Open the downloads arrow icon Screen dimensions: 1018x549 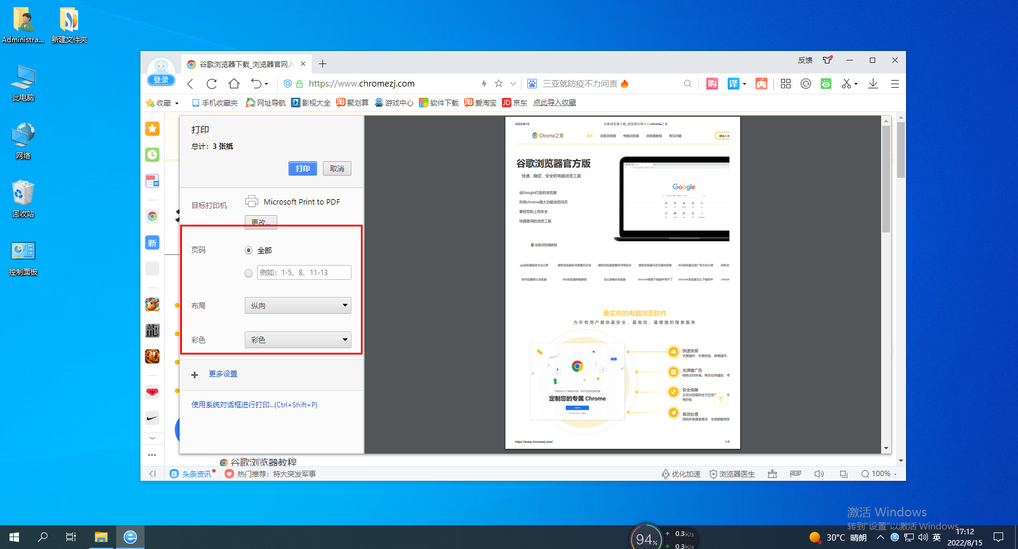pos(873,84)
